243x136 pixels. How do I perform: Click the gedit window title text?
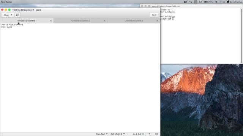point(27,10)
